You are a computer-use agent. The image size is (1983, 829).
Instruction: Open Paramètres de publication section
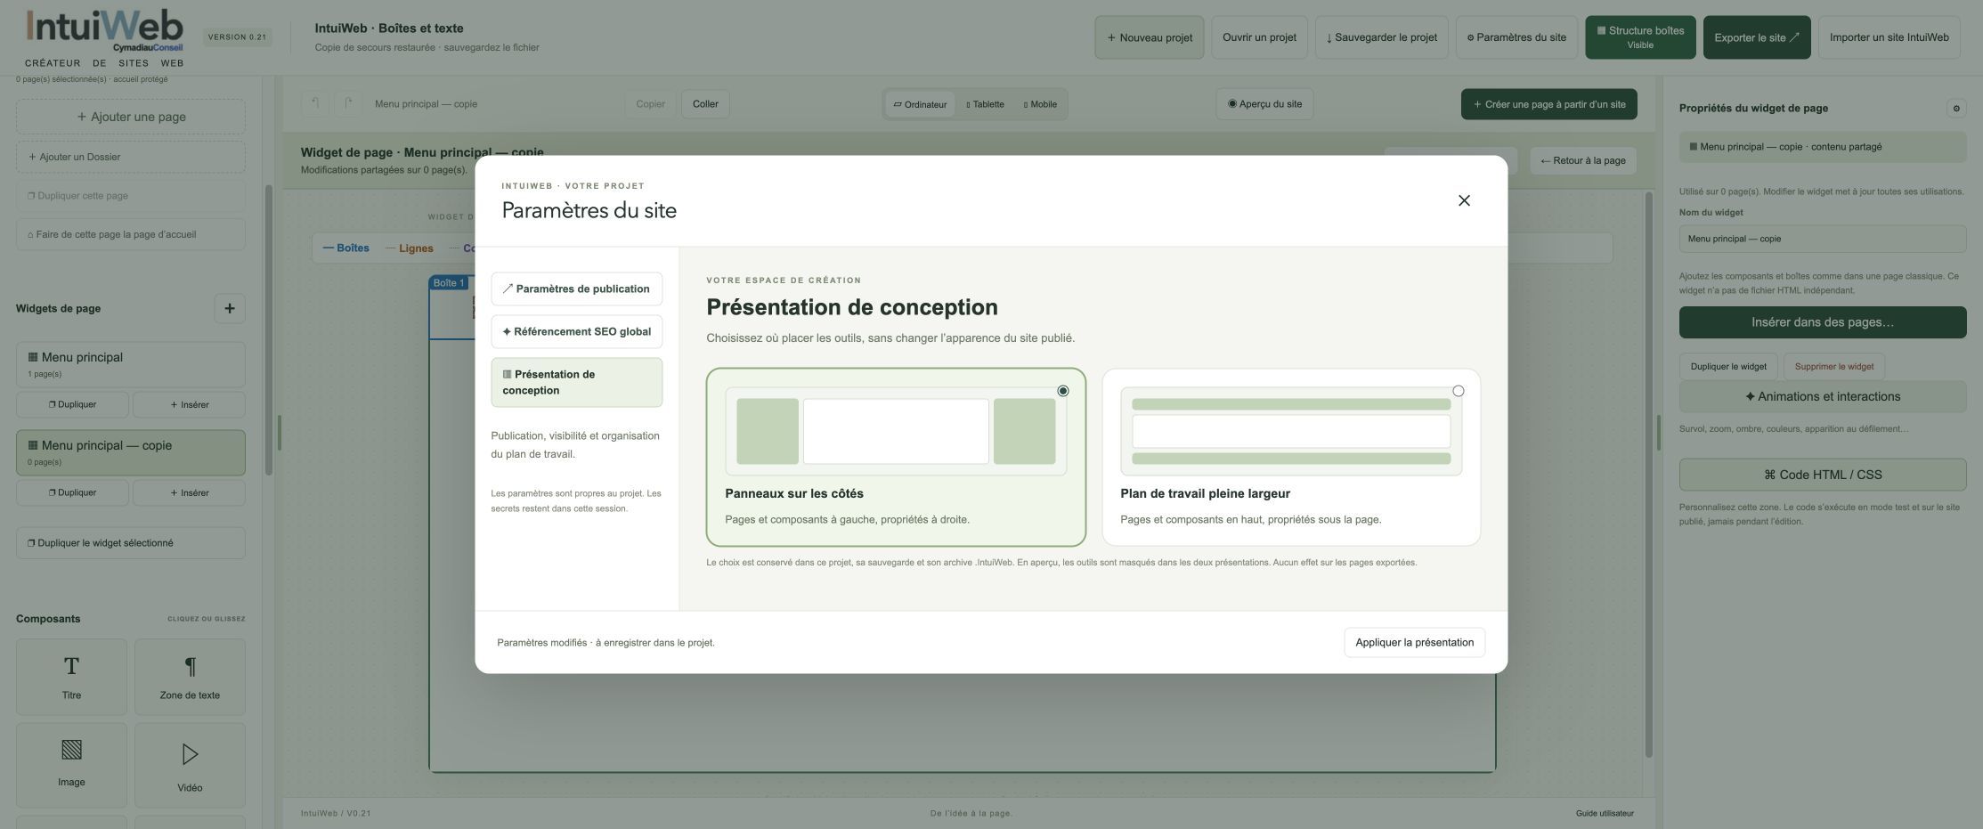pos(576,289)
